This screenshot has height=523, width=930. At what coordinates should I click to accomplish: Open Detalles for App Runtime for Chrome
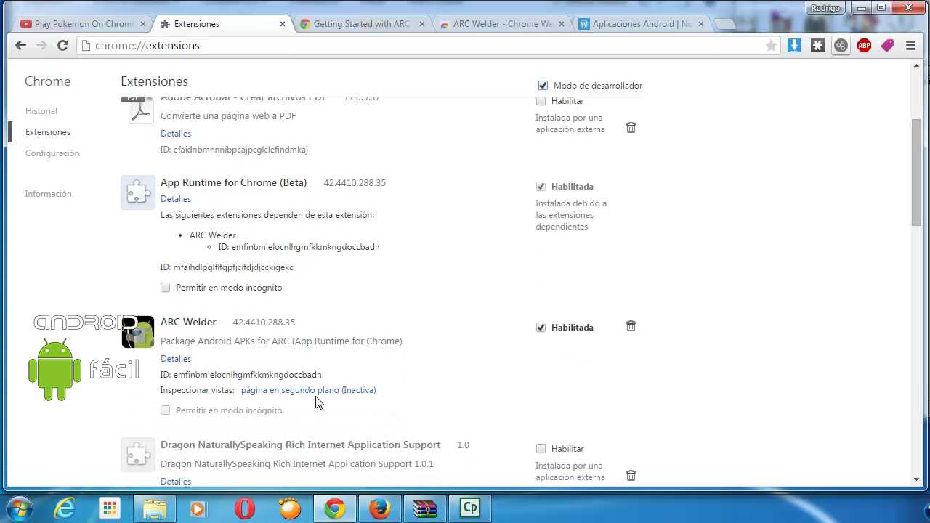tap(176, 199)
